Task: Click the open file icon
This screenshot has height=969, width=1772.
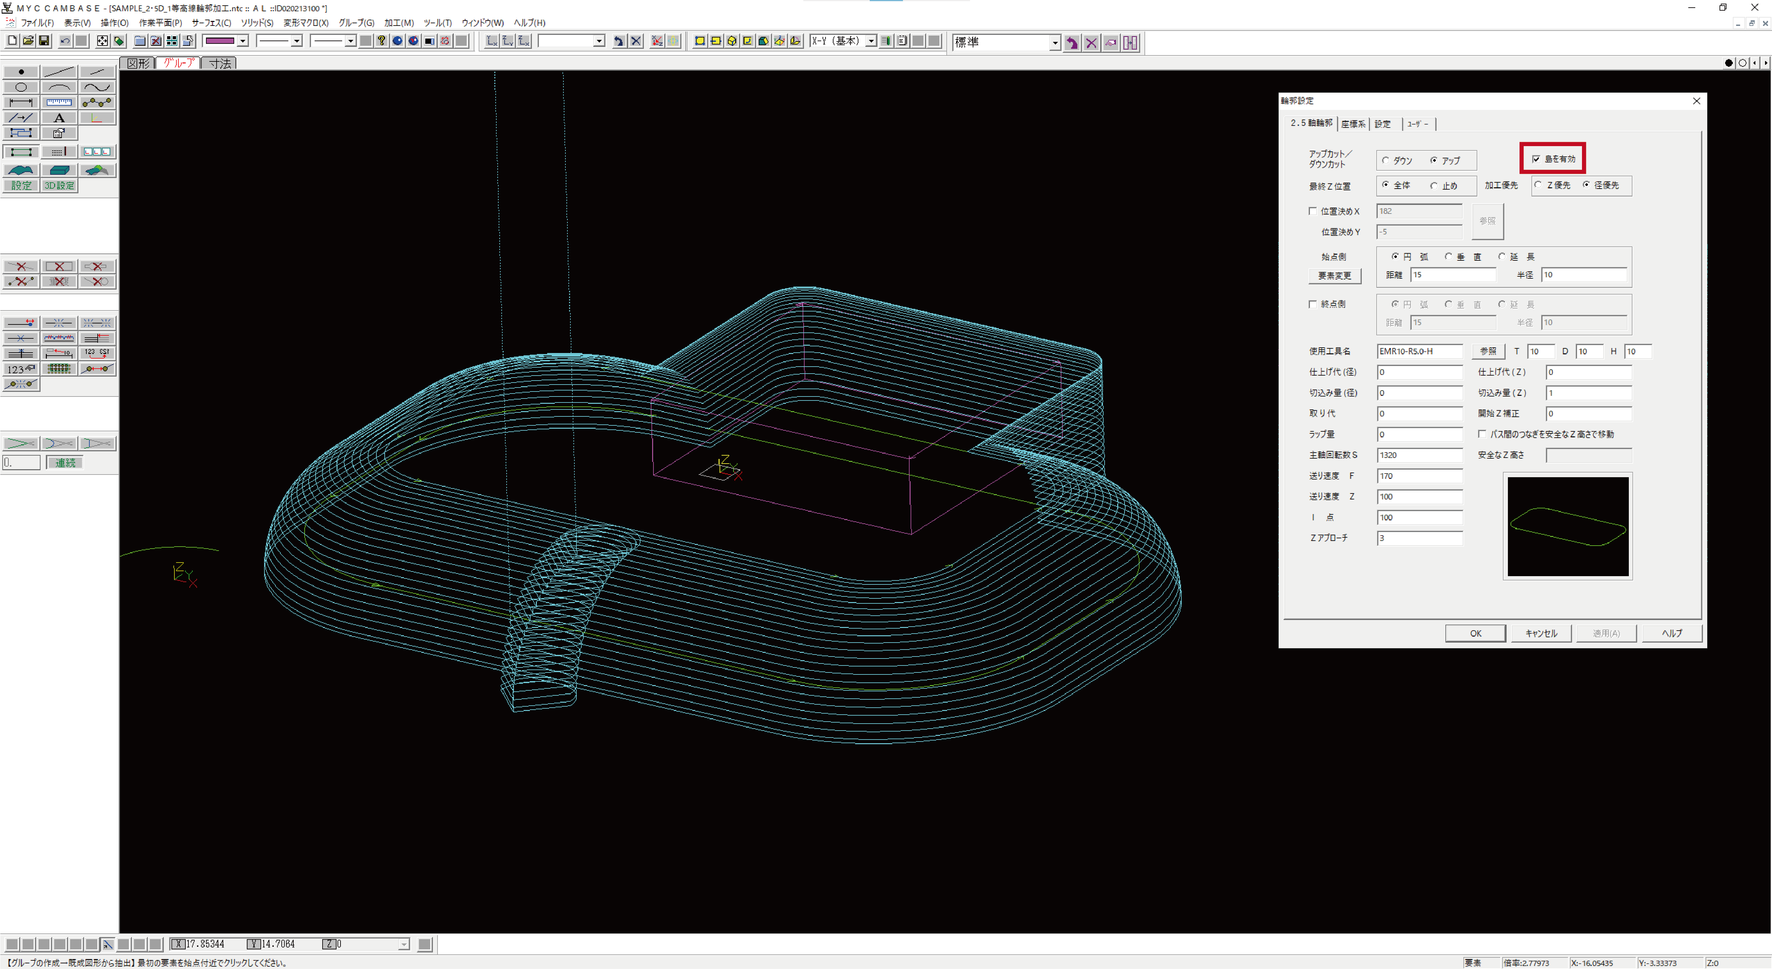Action: [28, 41]
